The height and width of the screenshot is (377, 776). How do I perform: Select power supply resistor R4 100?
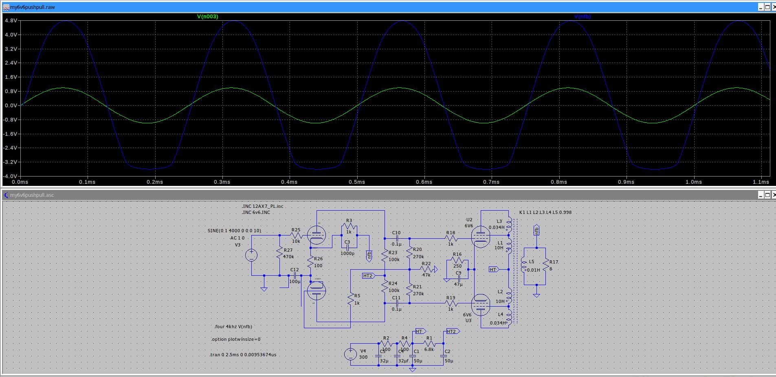pos(404,344)
